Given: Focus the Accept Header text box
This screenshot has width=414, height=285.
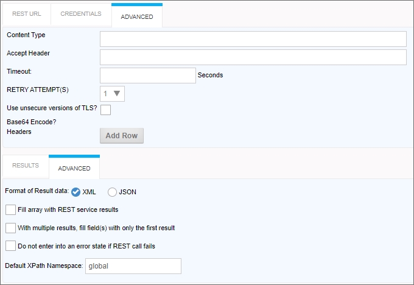Looking at the screenshot, I should coord(253,57).
